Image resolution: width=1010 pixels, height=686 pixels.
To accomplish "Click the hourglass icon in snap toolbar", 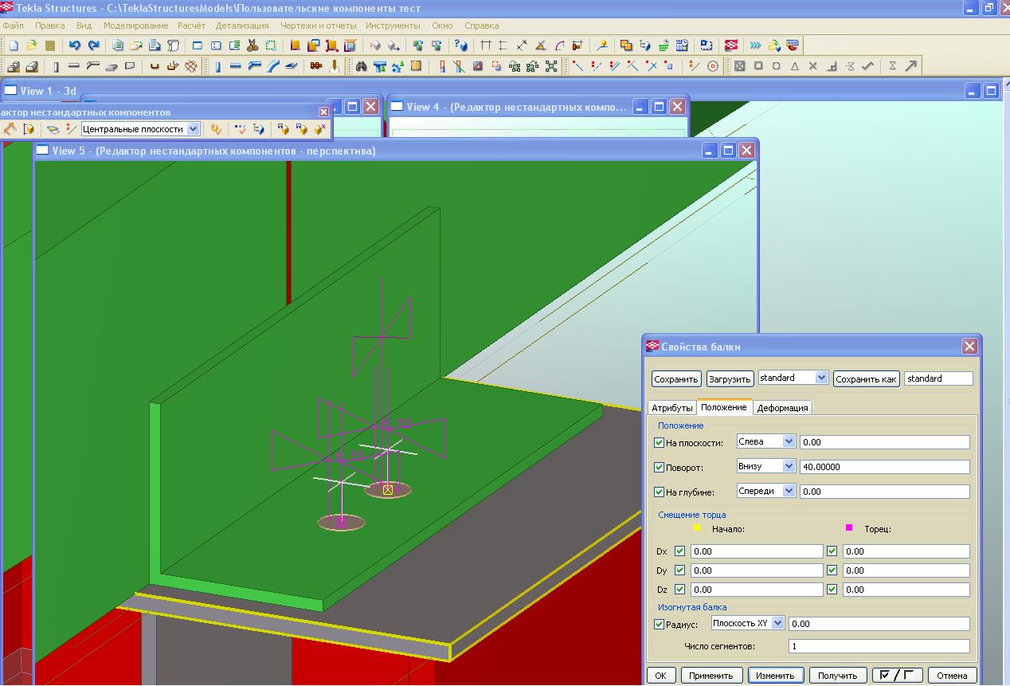I will click(x=892, y=66).
